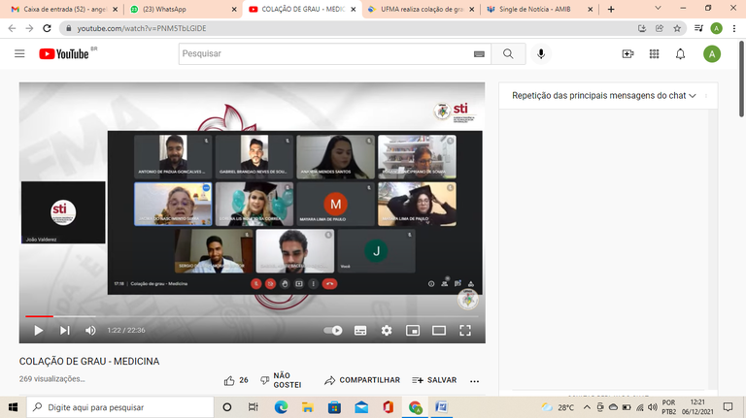Mute the video volume
This screenshot has width=746, height=418.
90,330
